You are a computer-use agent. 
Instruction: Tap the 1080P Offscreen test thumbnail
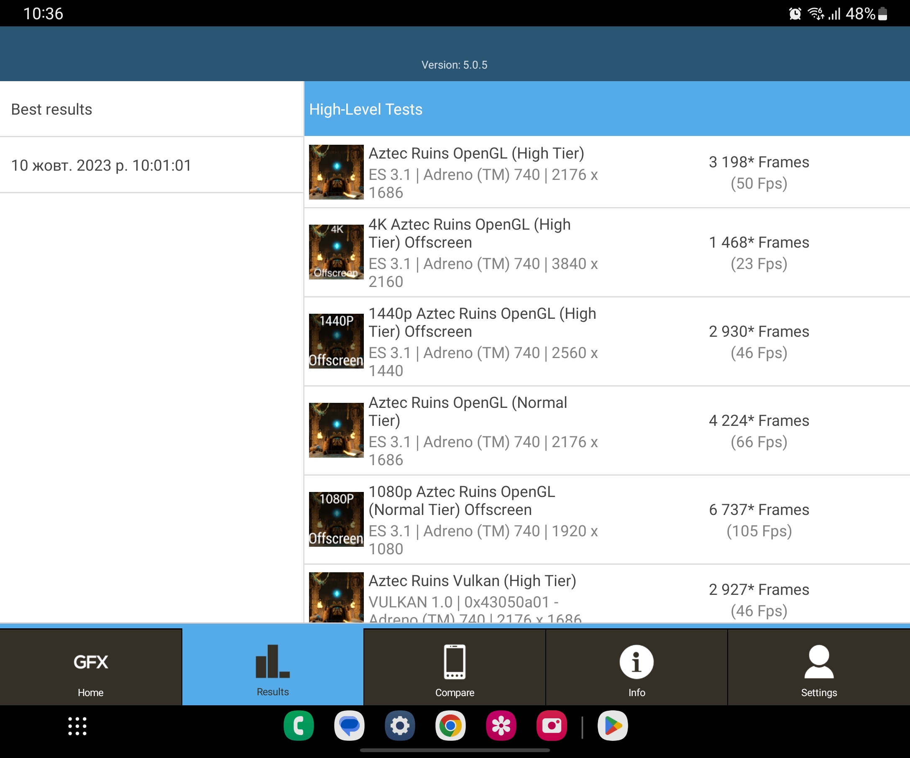coord(336,519)
